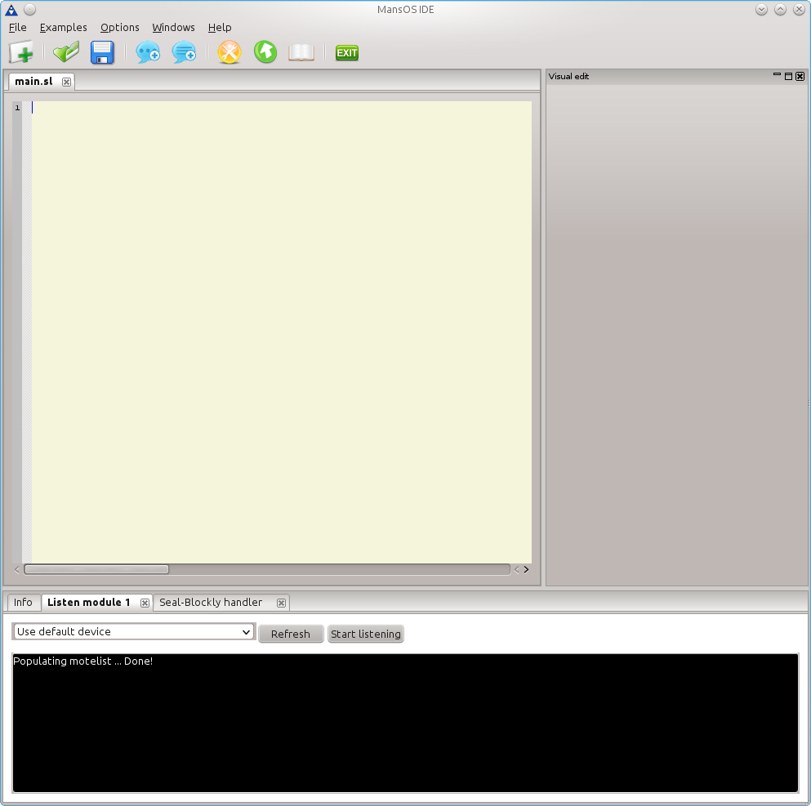811x806 pixels.
Task: Switch to the Info tab
Action: click(23, 603)
